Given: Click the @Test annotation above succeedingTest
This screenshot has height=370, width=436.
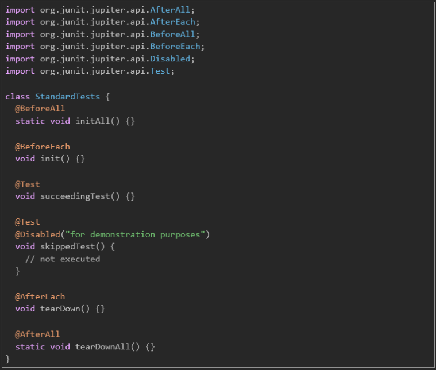Looking at the screenshot, I should 27,184.
